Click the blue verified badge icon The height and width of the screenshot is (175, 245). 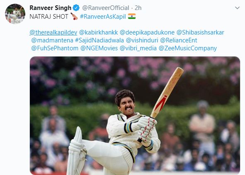click(76, 8)
